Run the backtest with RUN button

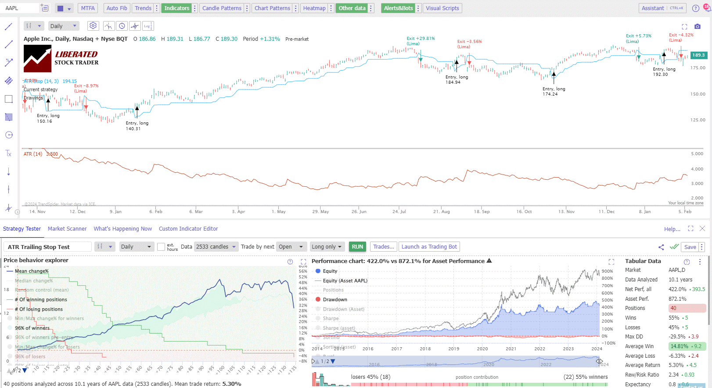[358, 247]
